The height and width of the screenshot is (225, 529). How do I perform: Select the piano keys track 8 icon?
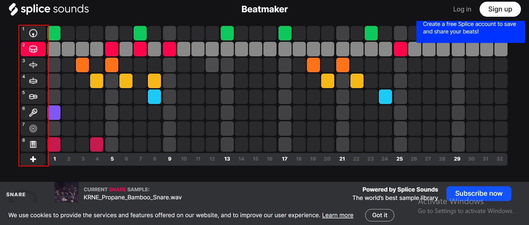click(x=33, y=144)
